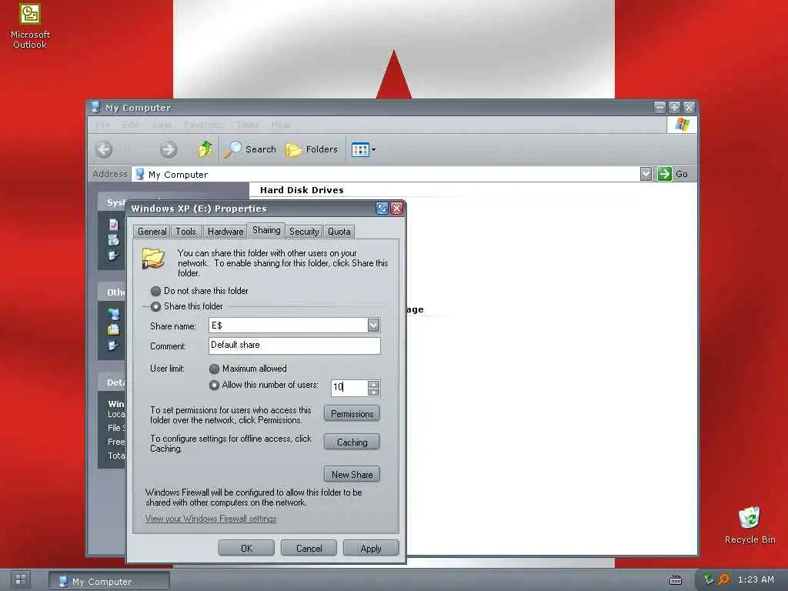Click first icon in Other Places panel
The image size is (788, 591).
114,314
